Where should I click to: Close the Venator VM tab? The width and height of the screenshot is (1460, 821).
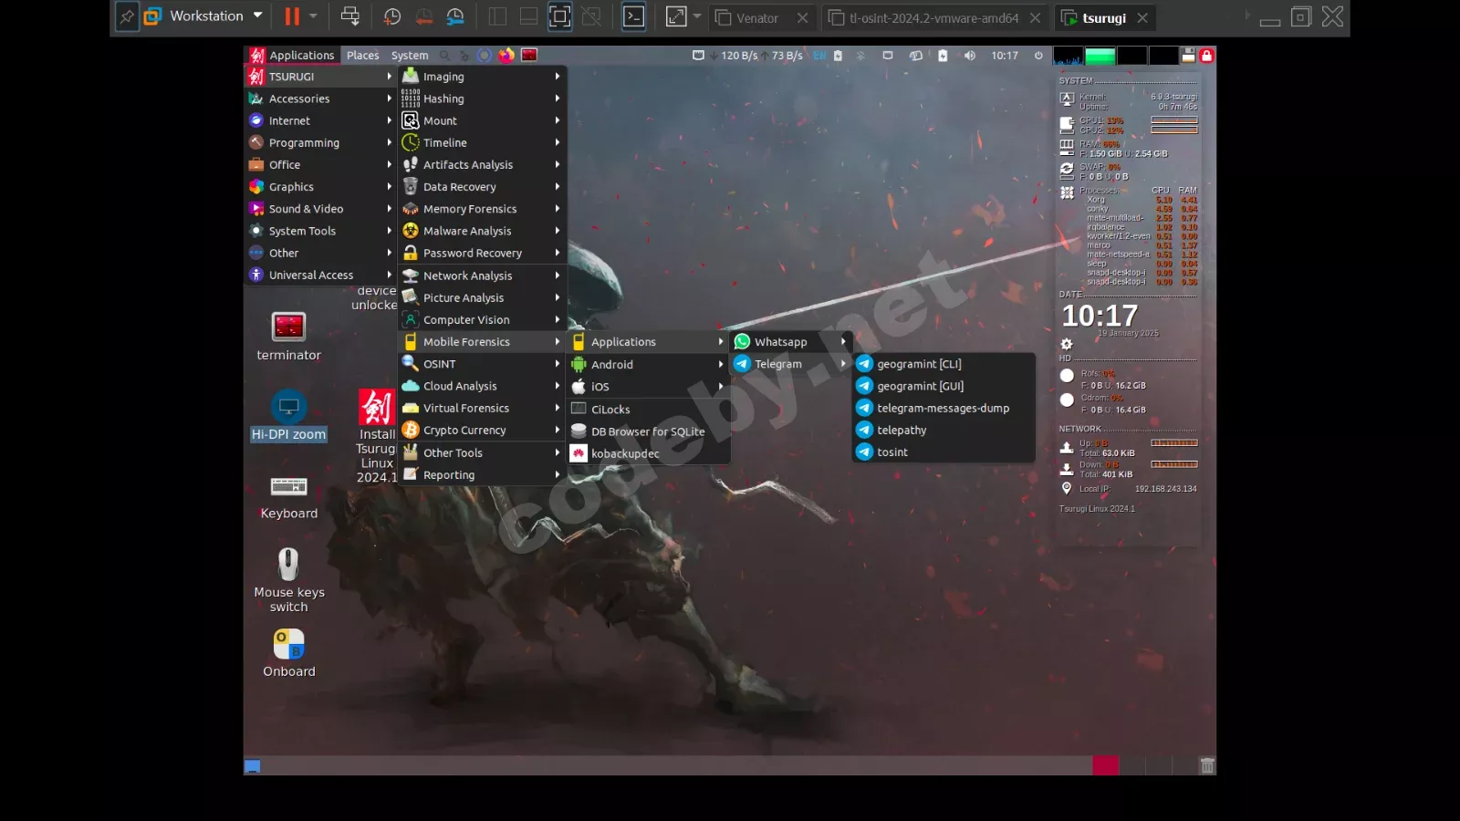pos(802,17)
